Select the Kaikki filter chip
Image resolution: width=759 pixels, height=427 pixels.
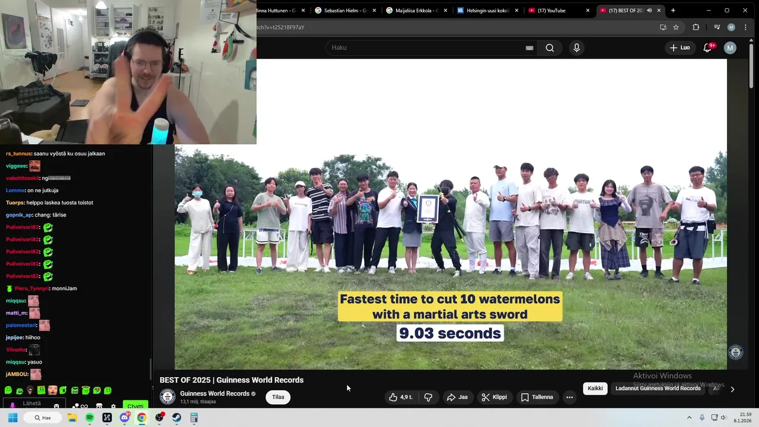coord(595,388)
